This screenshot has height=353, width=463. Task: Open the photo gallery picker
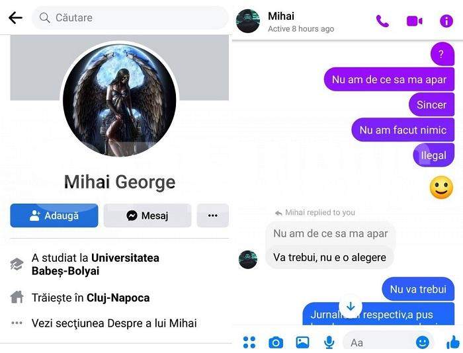[302, 342]
